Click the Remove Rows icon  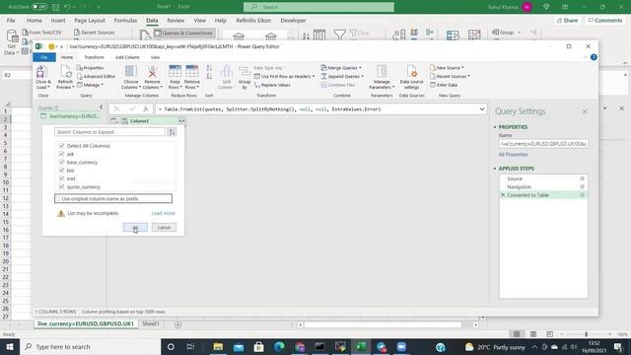[192, 72]
